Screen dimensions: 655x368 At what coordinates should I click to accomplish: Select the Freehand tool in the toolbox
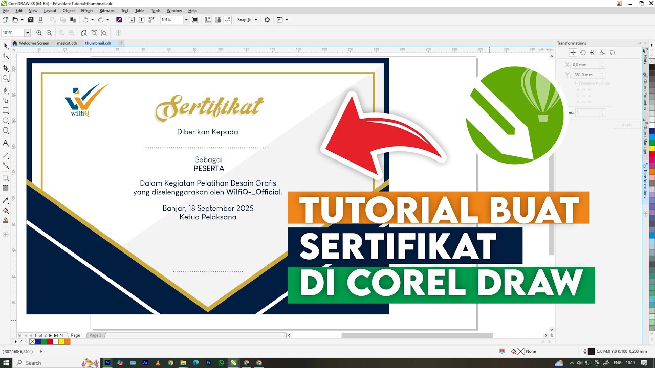6,89
